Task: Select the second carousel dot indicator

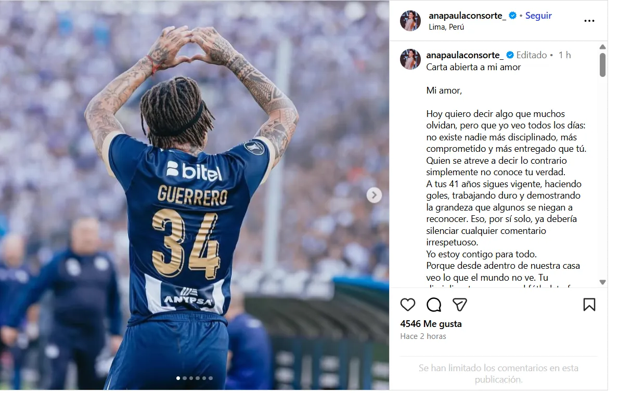Action: click(185, 378)
